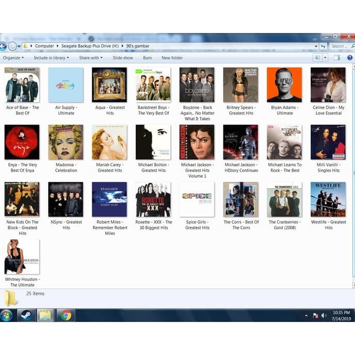Click the Forward navigation arrow

point(12,46)
